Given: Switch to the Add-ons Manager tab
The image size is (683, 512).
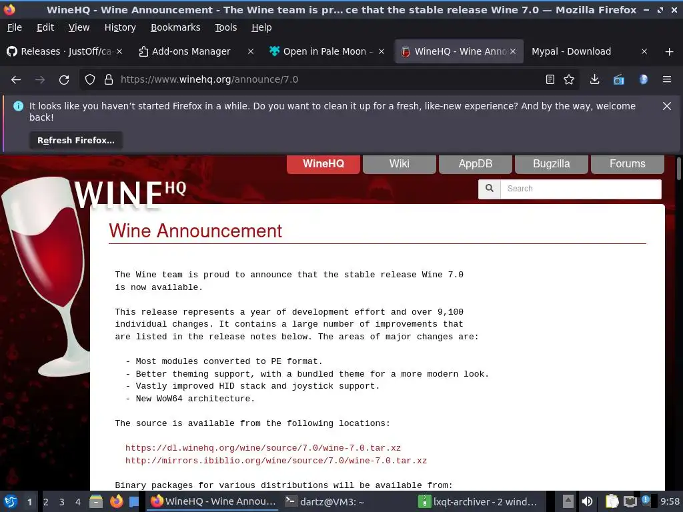Looking at the screenshot, I should click(191, 51).
